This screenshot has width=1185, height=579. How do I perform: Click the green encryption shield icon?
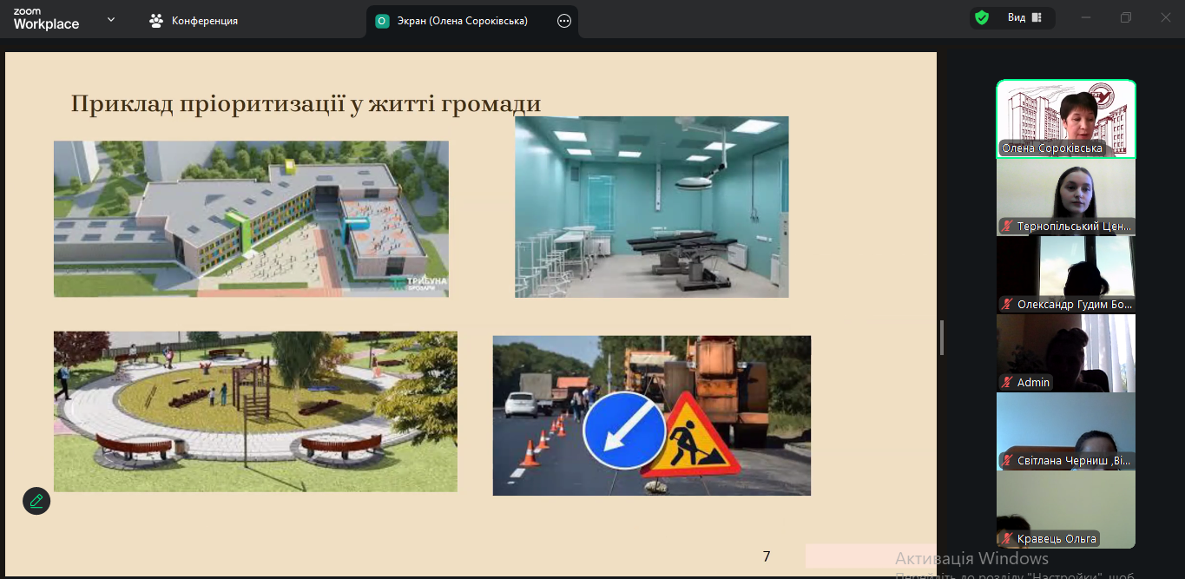(x=982, y=17)
